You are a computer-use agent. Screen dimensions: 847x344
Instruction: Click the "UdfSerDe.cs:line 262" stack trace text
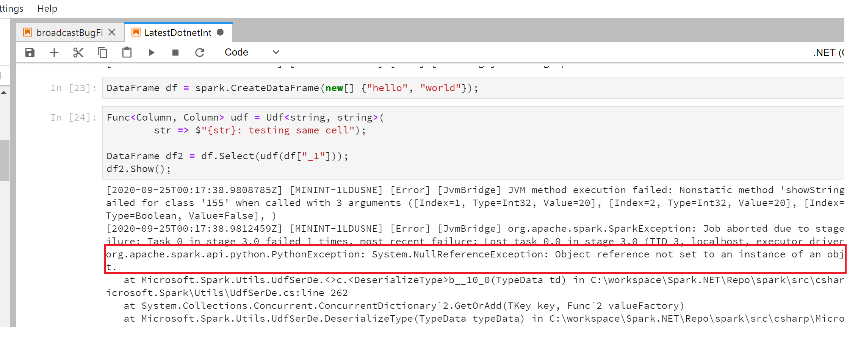point(289,293)
